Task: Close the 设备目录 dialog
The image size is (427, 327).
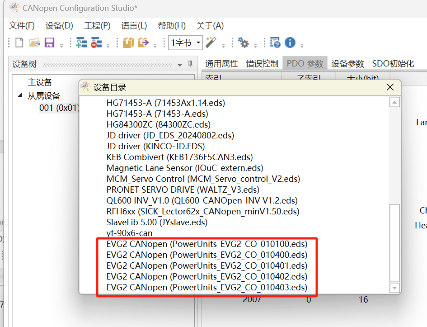Action: 390,87
